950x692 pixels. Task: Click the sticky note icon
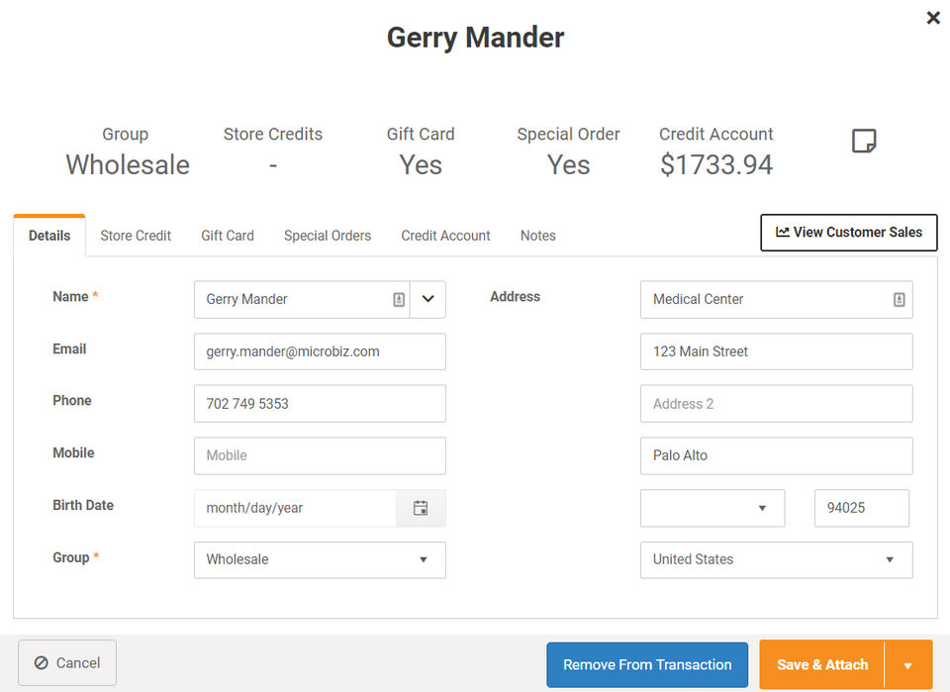tap(864, 142)
